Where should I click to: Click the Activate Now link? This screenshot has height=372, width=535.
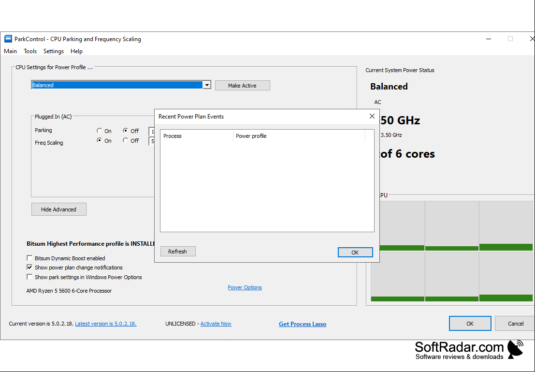coord(216,324)
